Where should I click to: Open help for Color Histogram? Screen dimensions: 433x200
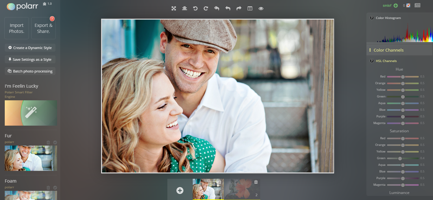[372, 18]
